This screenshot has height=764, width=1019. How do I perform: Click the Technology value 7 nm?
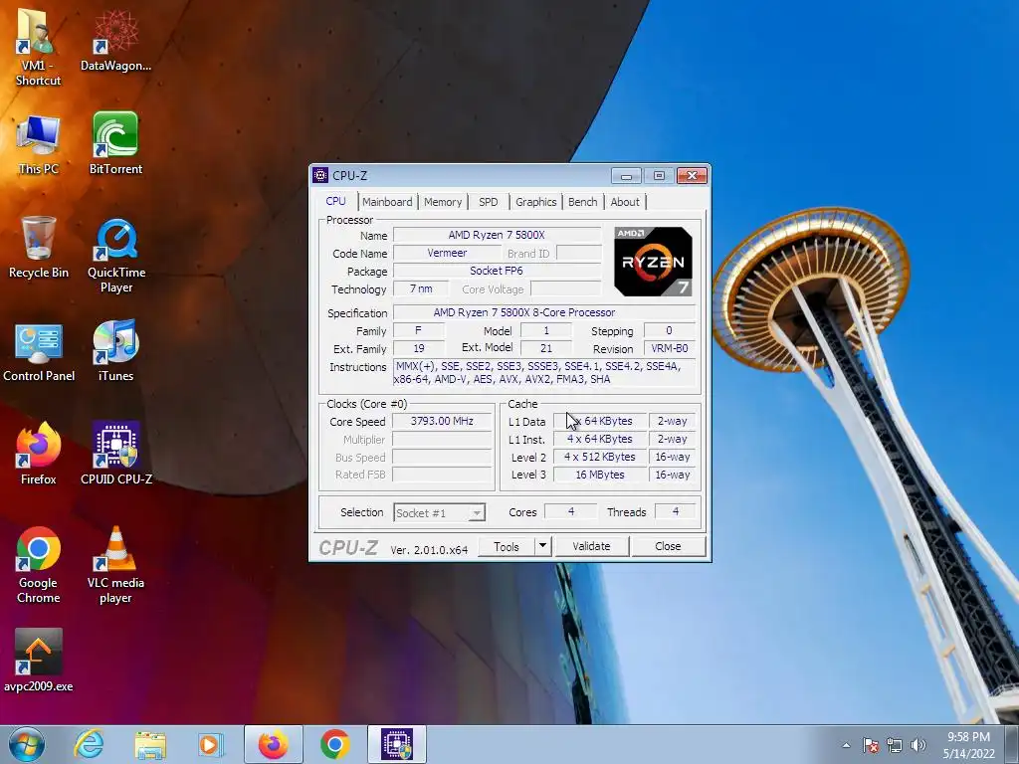coord(421,288)
